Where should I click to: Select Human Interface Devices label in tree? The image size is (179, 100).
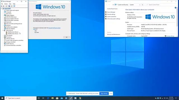tap(12, 19)
